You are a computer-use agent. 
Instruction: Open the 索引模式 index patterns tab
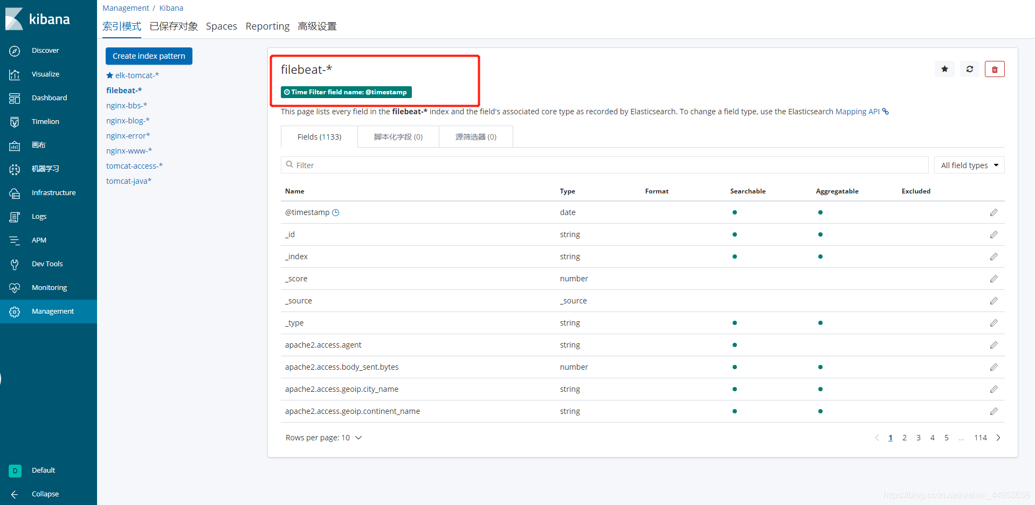click(x=122, y=26)
